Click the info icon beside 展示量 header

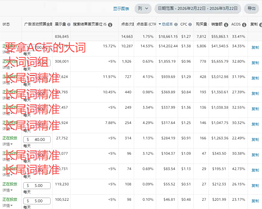click(69, 25)
